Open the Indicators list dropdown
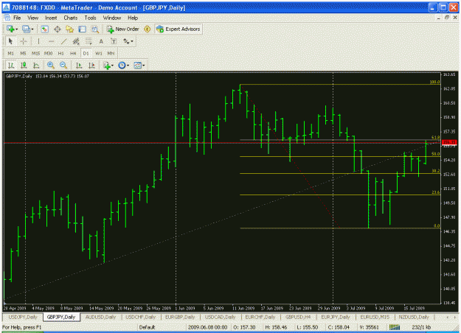Screen dimensions: 461x333 tap(108, 66)
